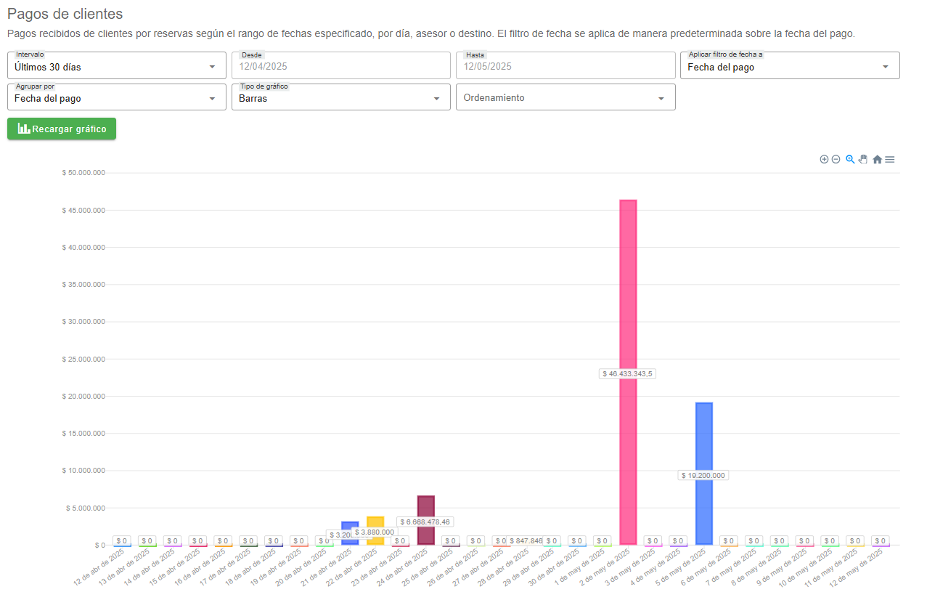Click the $ 46.433.343,5 data label

coord(628,373)
